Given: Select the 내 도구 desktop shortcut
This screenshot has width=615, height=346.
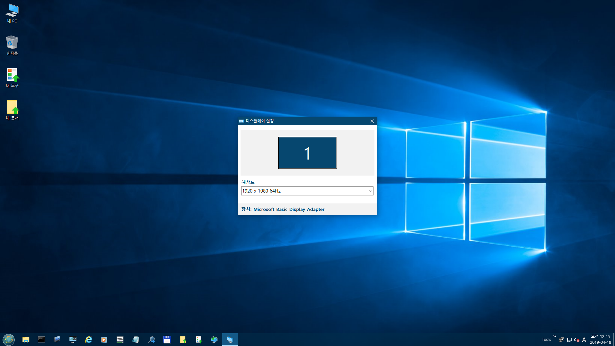Looking at the screenshot, I should coord(12,78).
